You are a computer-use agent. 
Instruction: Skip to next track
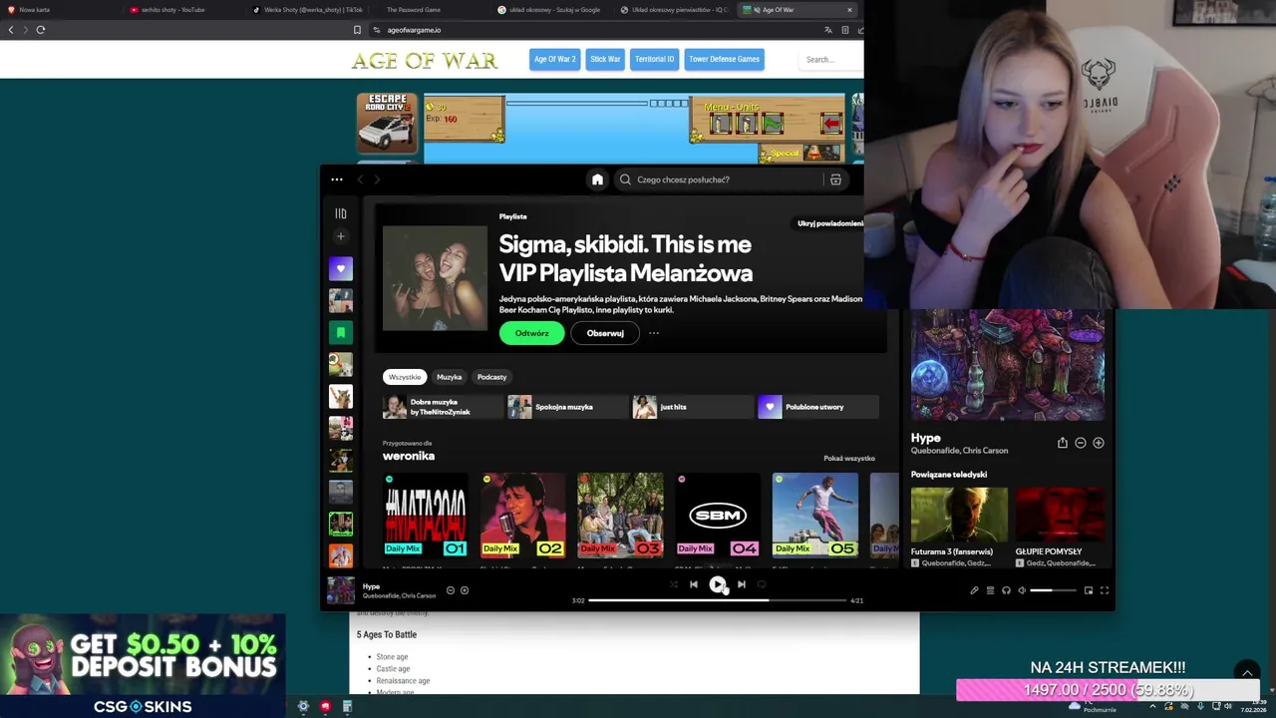click(x=741, y=584)
